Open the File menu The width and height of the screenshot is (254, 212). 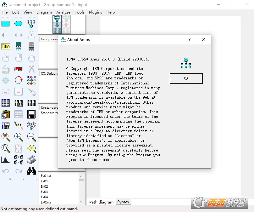pos(4,12)
